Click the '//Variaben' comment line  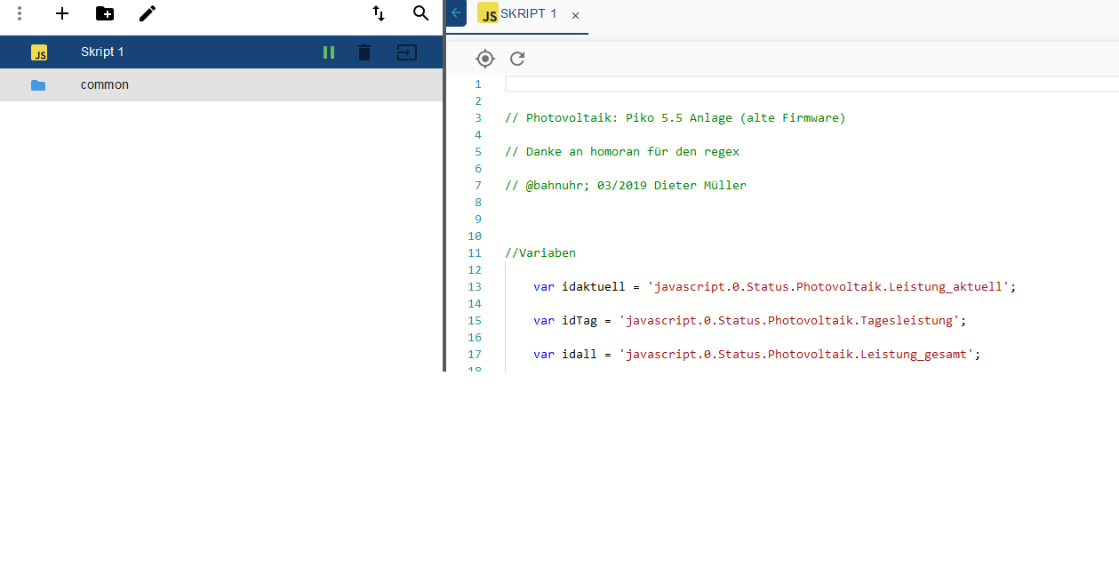click(x=540, y=253)
